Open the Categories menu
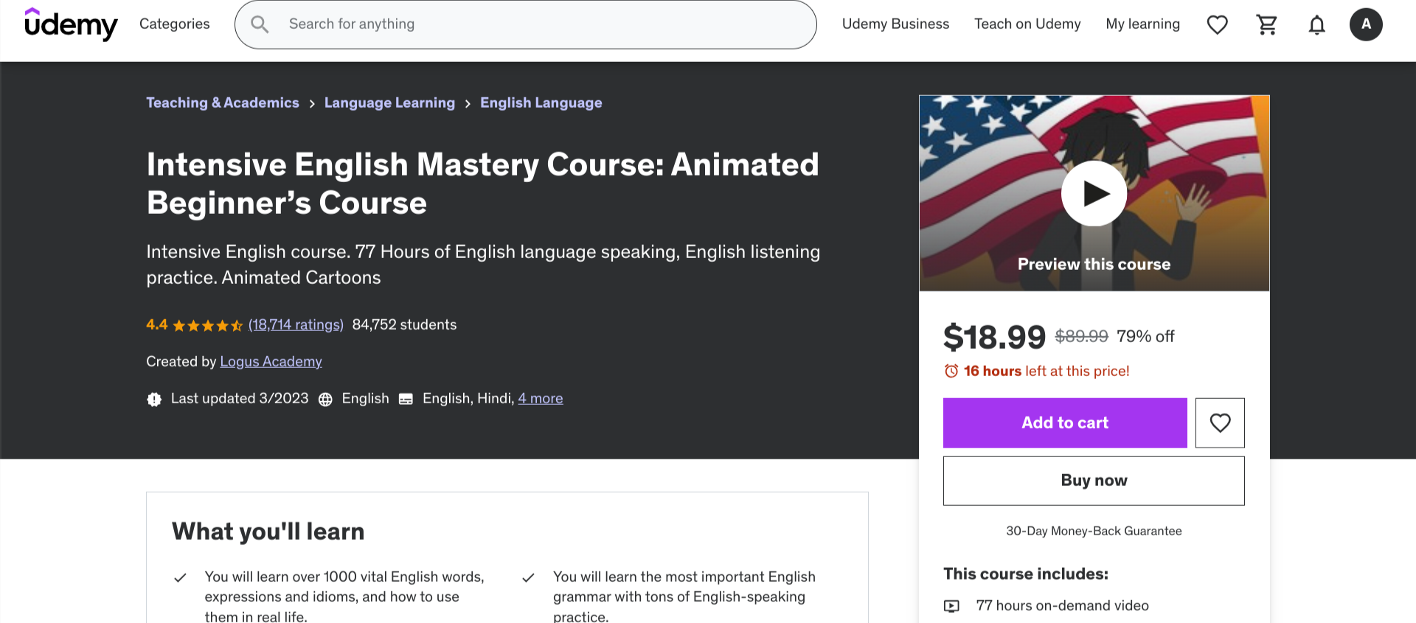 [x=174, y=24]
